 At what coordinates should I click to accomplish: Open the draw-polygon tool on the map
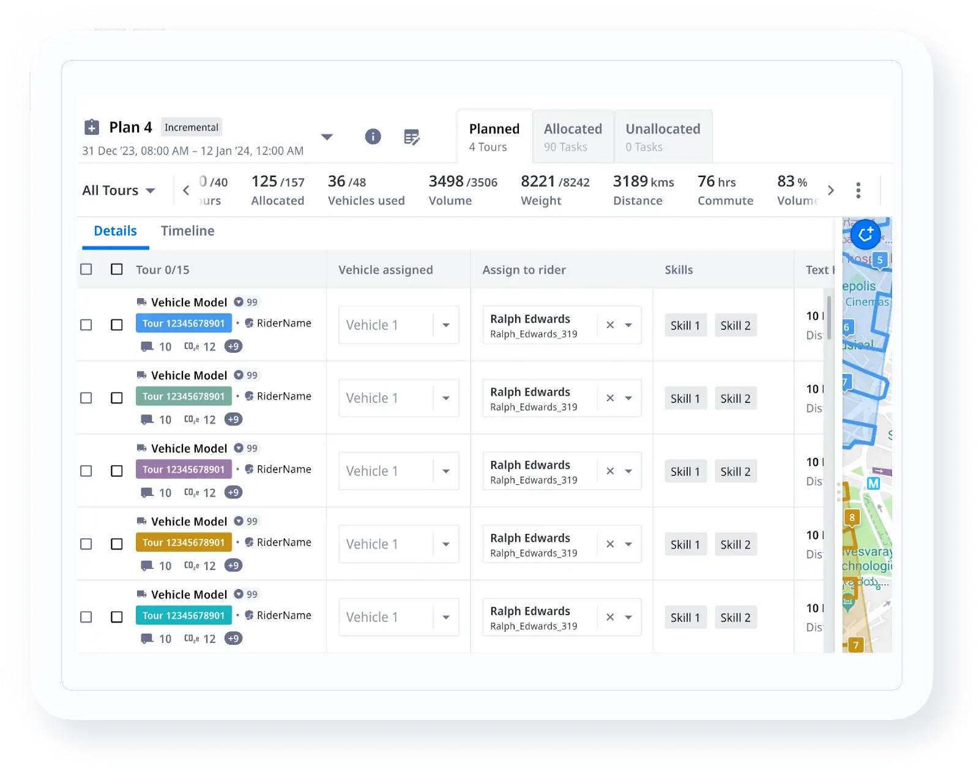click(865, 234)
